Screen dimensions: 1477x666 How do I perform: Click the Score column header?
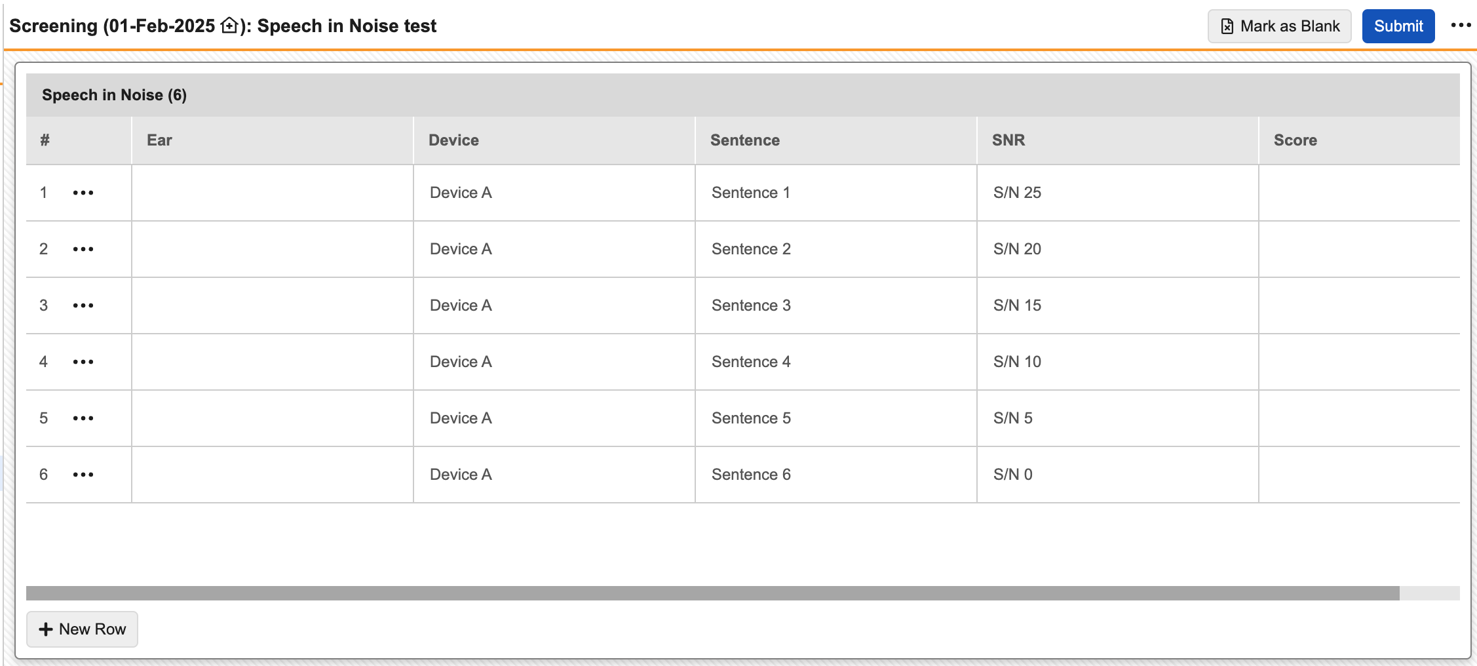(1295, 140)
